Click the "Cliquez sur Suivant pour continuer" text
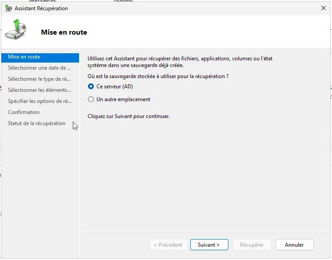 click(128, 116)
